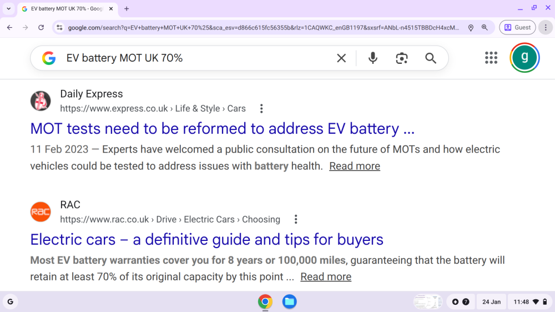Click the express.co.uk breadcrumb URL
555x312 pixels.
153,109
